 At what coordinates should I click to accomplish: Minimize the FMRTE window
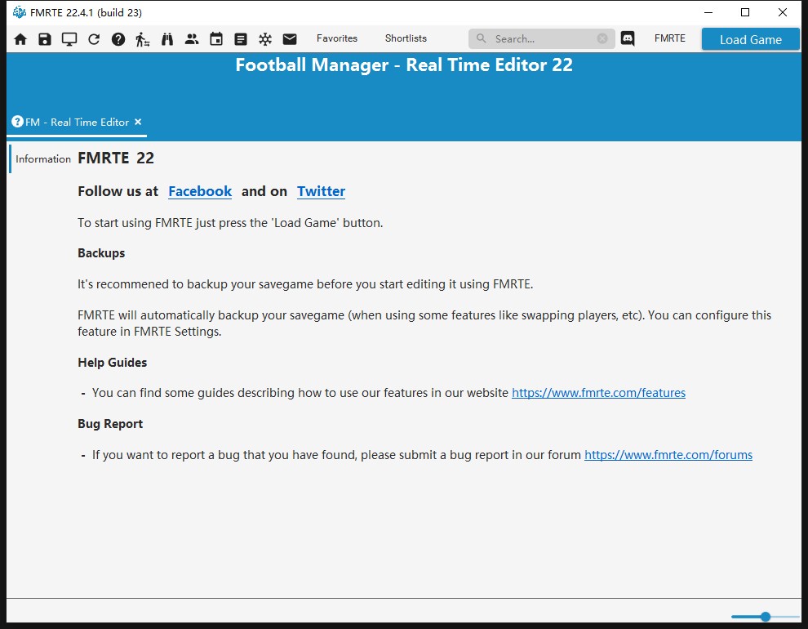pos(708,12)
